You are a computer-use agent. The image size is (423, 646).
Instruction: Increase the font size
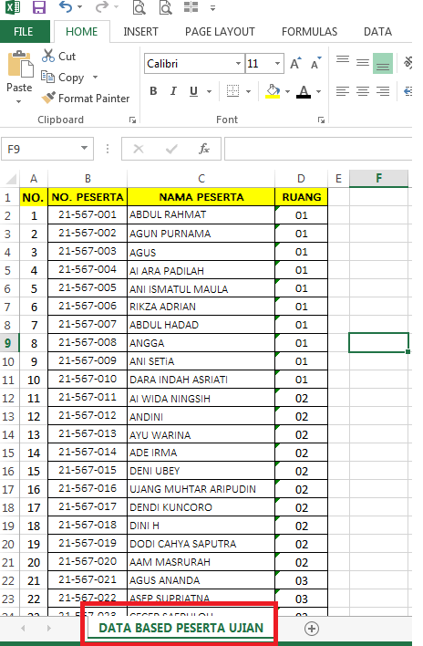(295, 64)
